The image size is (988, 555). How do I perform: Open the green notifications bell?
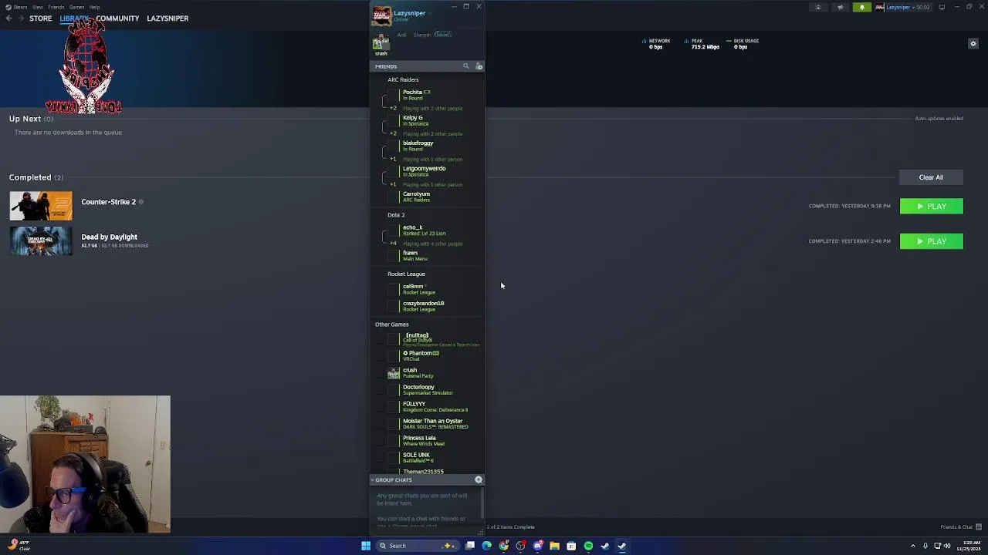tap(862, 7)
